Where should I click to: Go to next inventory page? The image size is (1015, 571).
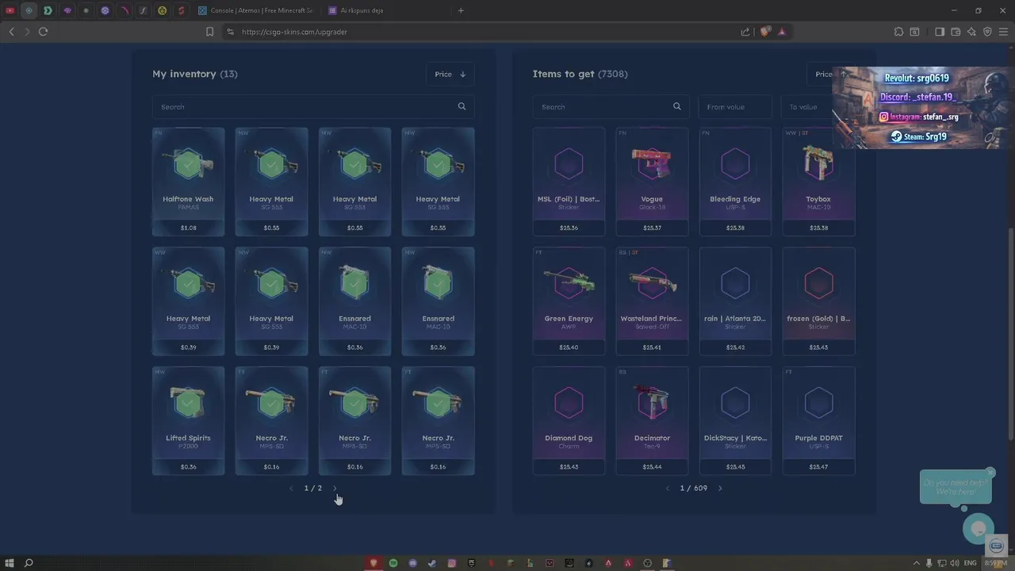click(x=335, y=489)
